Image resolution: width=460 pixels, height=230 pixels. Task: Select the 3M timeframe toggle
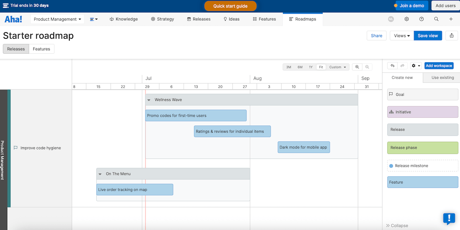289,67
